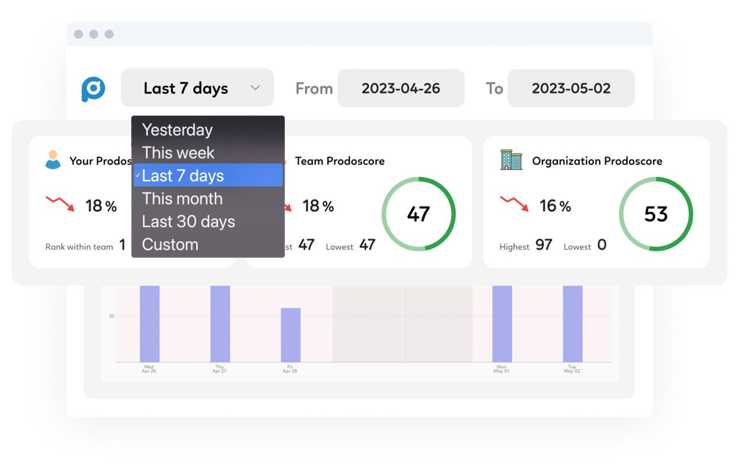
Task: Click the Wed Apr 26 bar in chart
Action: coord(149,324)
